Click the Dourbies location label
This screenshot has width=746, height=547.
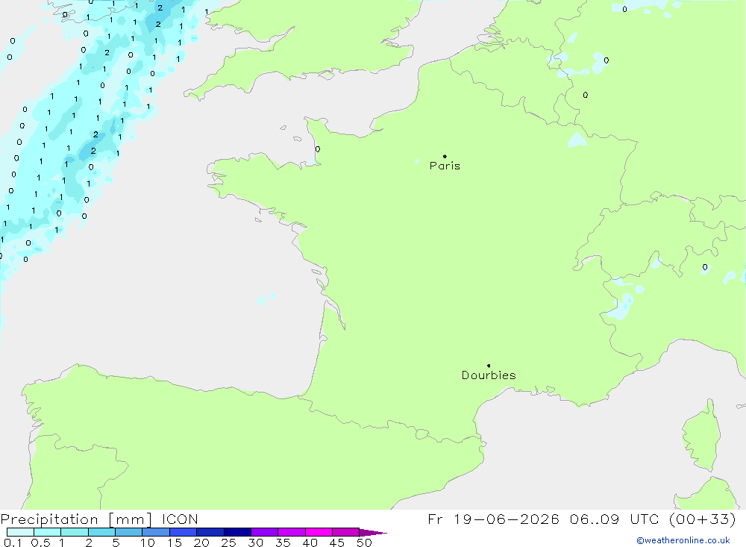coord(489,375)
